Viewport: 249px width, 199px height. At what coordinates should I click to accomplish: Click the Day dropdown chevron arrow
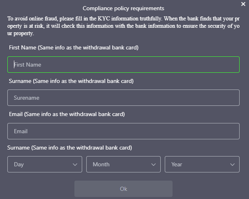click(x=75, y=164)
